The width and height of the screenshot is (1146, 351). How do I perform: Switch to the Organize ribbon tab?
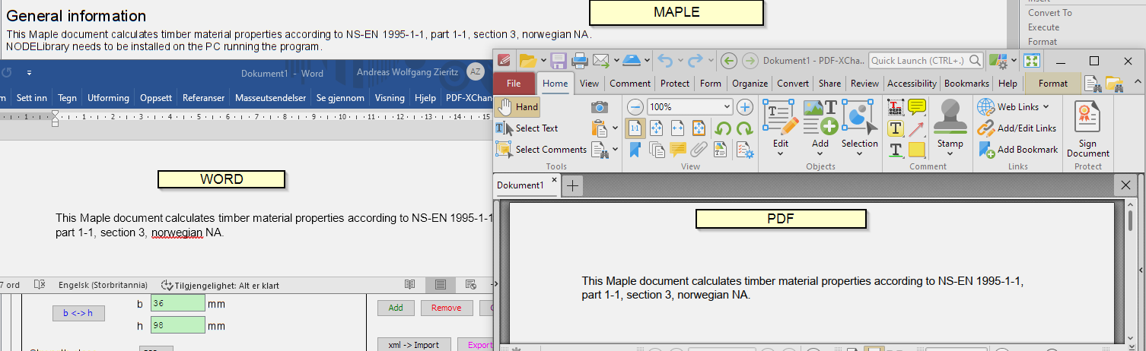point(750,84)
